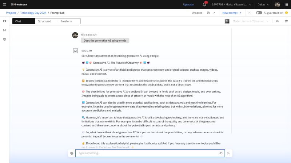Open prompt variables icon in sidebar
291x163 pixels.
pyautogui.click(x=4, y=30)
